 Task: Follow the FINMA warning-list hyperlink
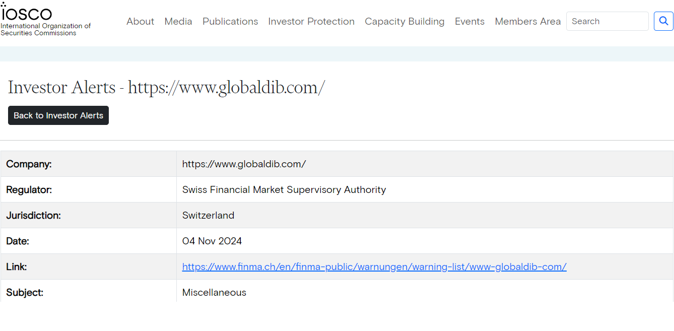pos(374,267)
